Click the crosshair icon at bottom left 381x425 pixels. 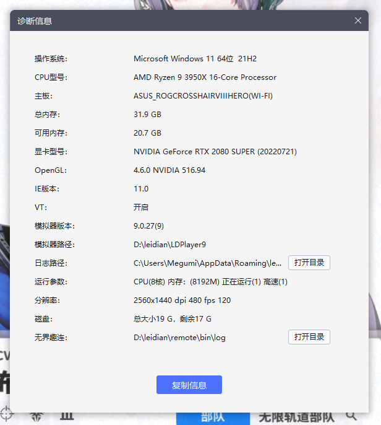point(6,414)
